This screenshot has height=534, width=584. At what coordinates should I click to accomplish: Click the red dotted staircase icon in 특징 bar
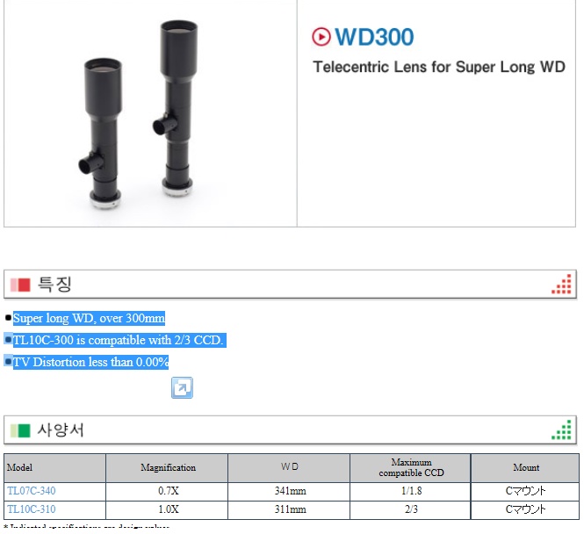click(561, 285)
